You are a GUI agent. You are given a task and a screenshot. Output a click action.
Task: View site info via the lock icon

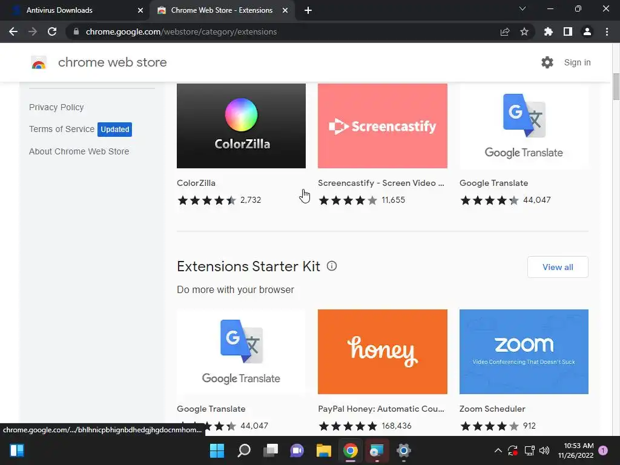[x=76, y=31]
